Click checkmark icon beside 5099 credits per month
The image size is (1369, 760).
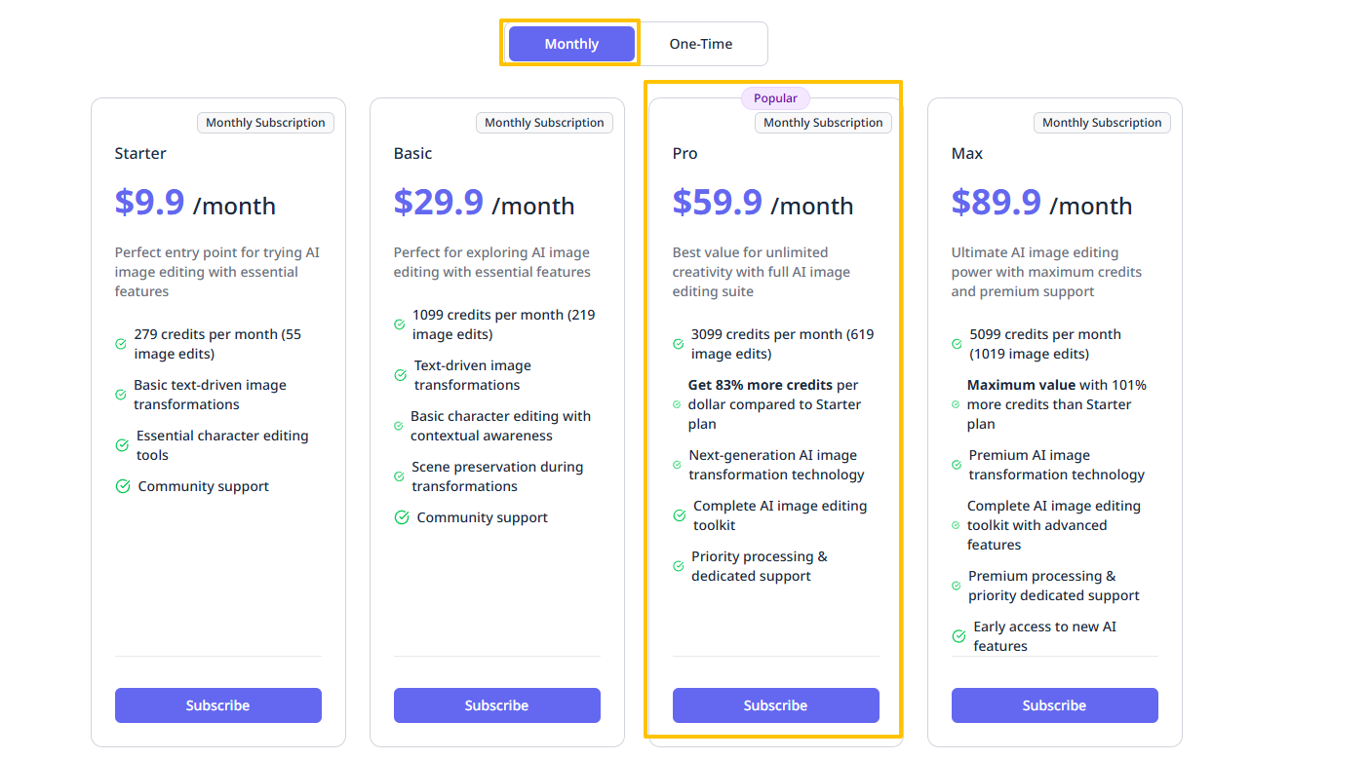[957, 344]
